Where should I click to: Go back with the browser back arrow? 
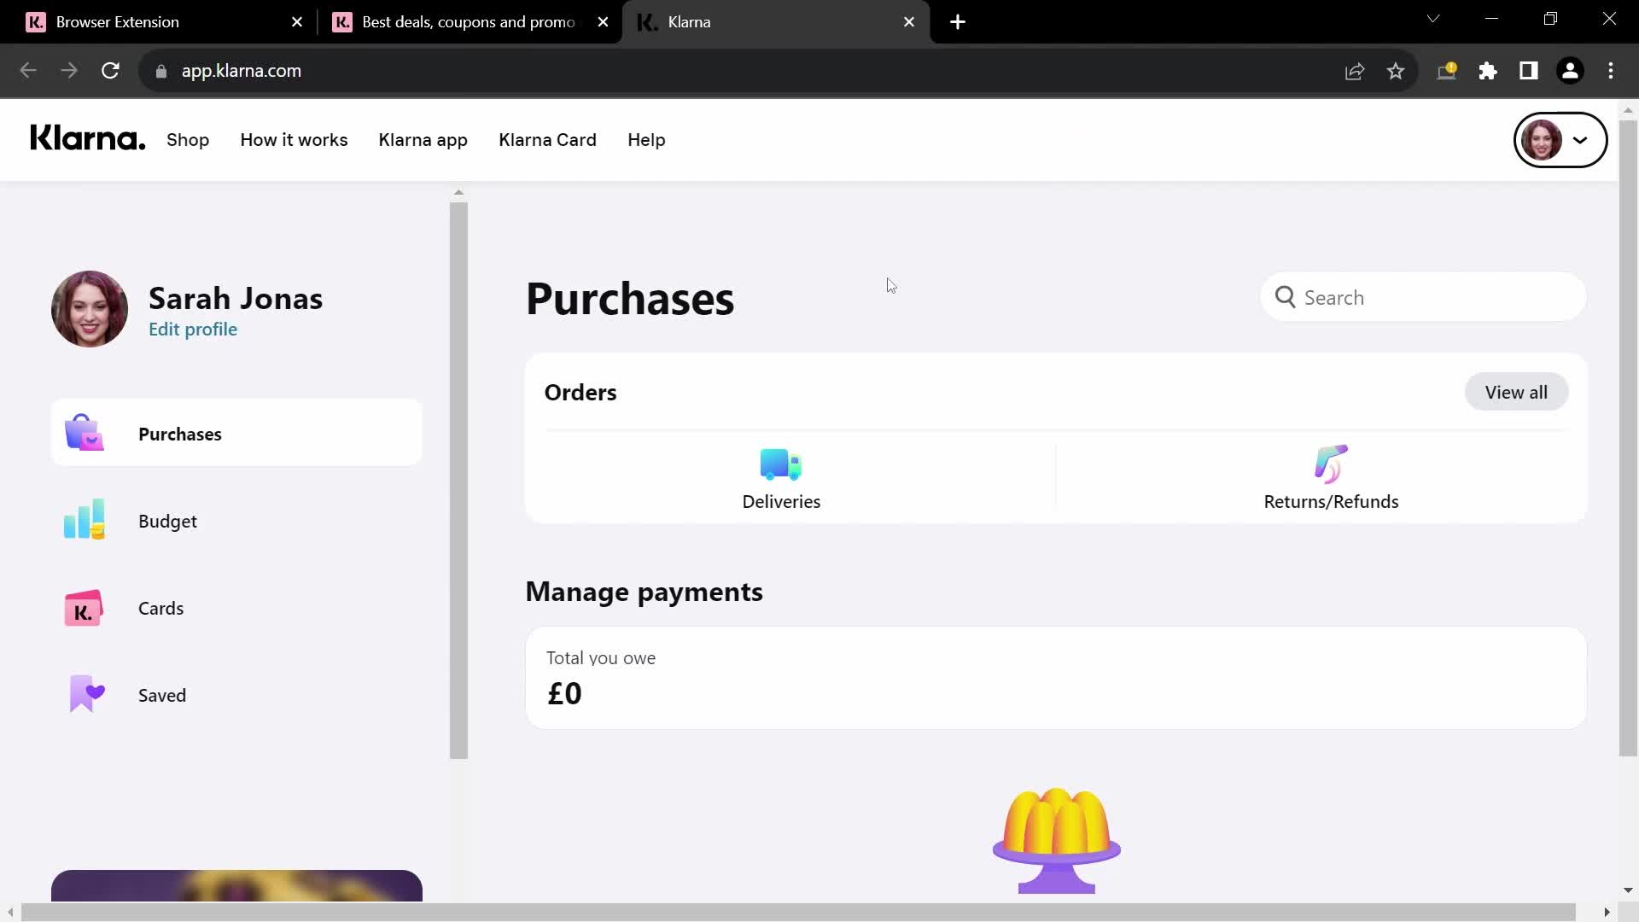pyautogui.click(x=28, y=71)
